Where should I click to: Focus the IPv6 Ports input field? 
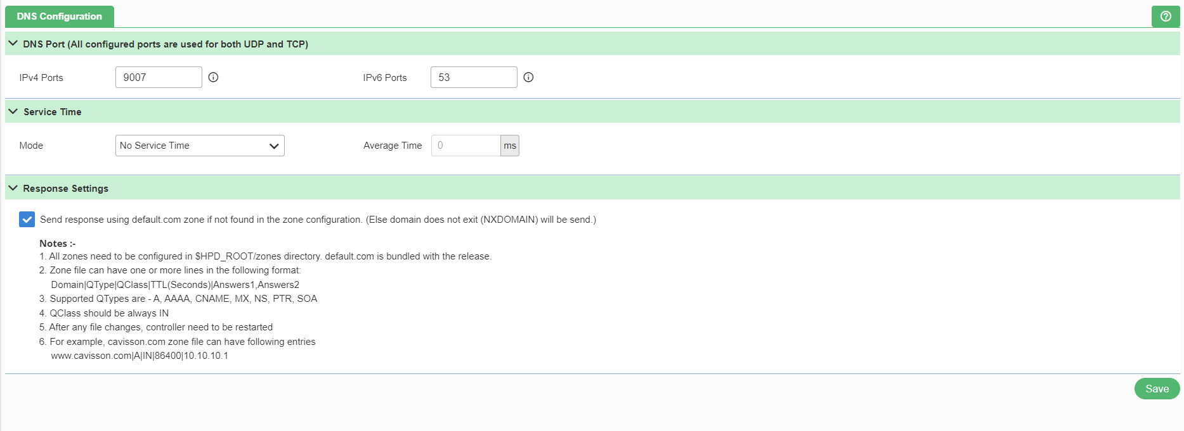click(474, 77)
